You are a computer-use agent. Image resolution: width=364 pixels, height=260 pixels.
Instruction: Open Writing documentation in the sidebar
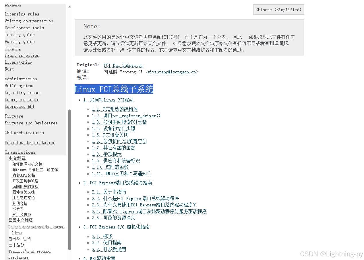(29, 21)
